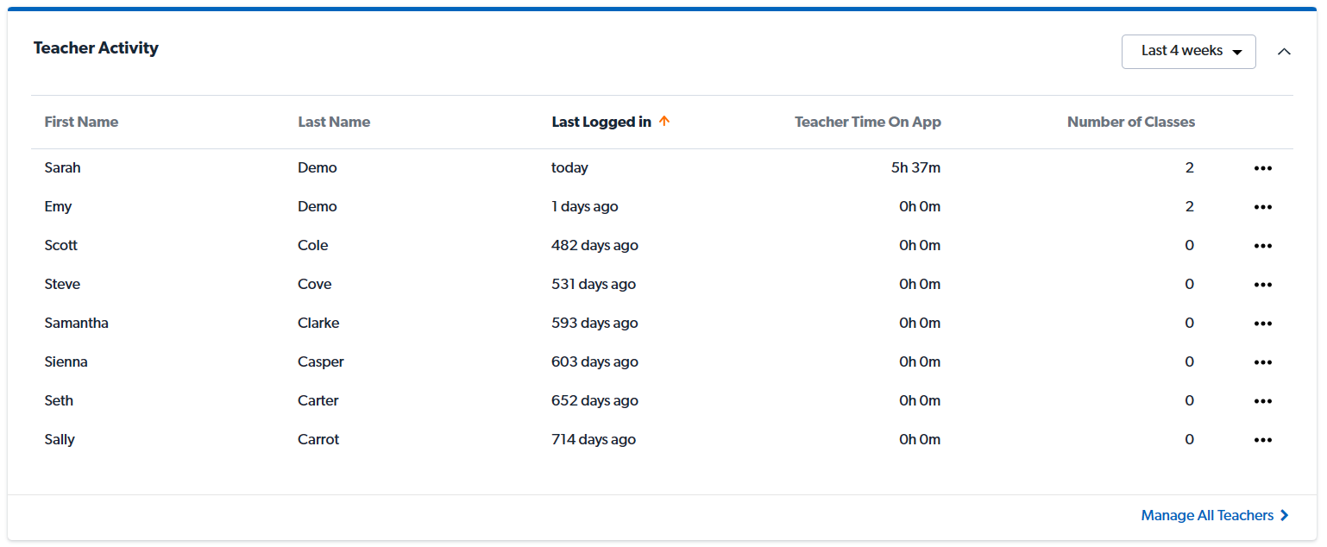Sort the table by First Name

(x=81, y=122)
